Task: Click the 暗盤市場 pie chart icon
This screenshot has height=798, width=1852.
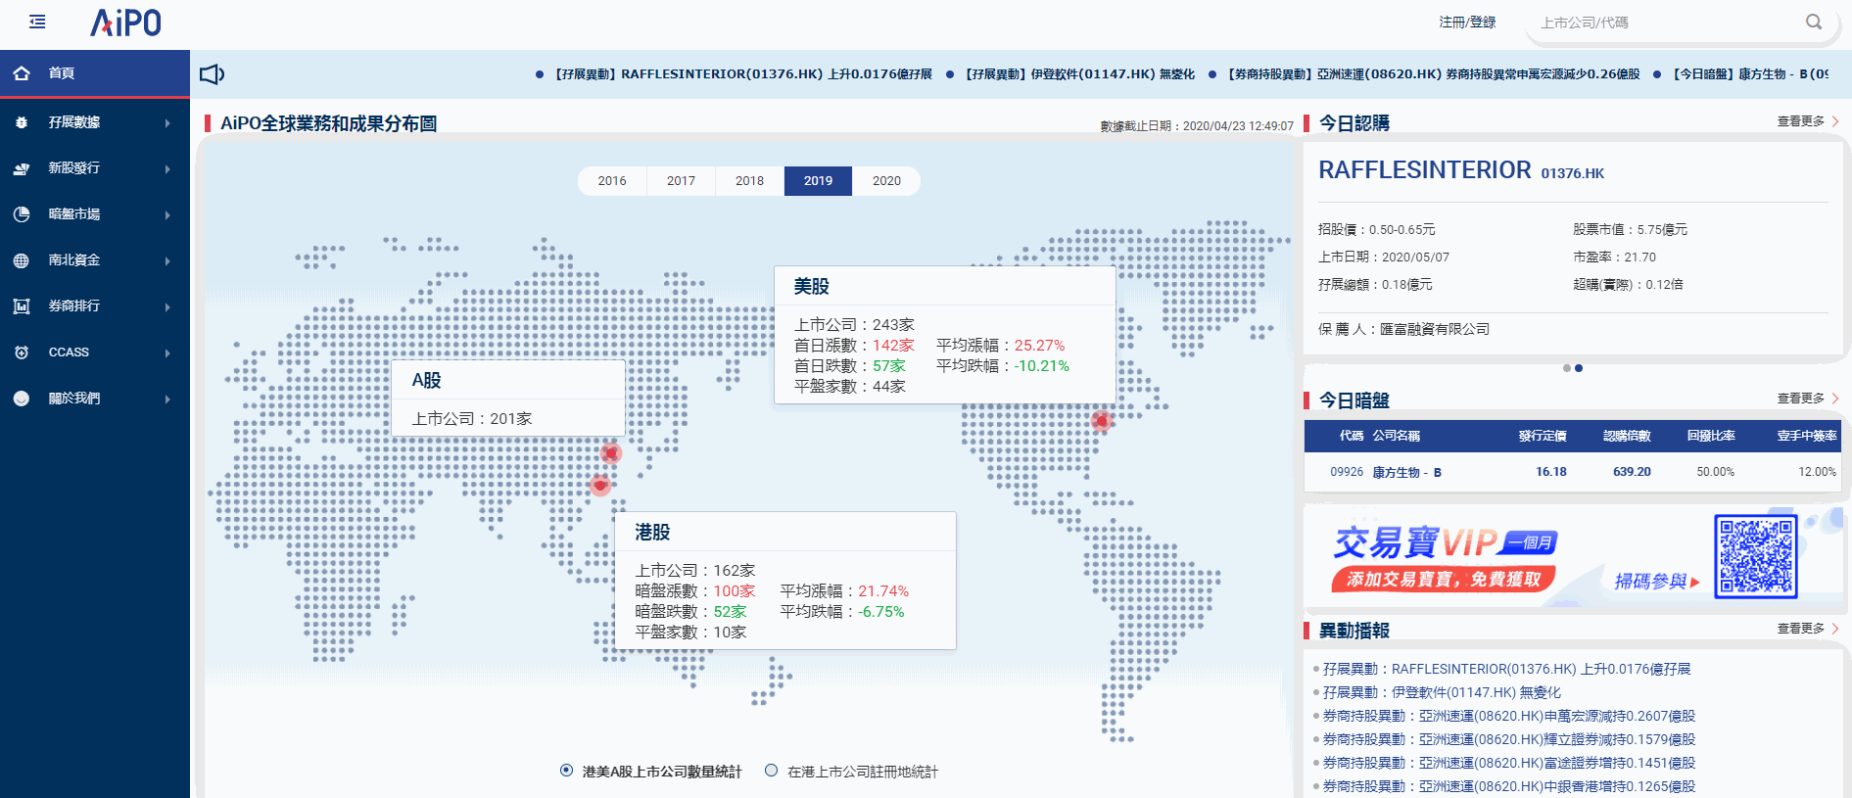Action: click(x=22, y=214)
